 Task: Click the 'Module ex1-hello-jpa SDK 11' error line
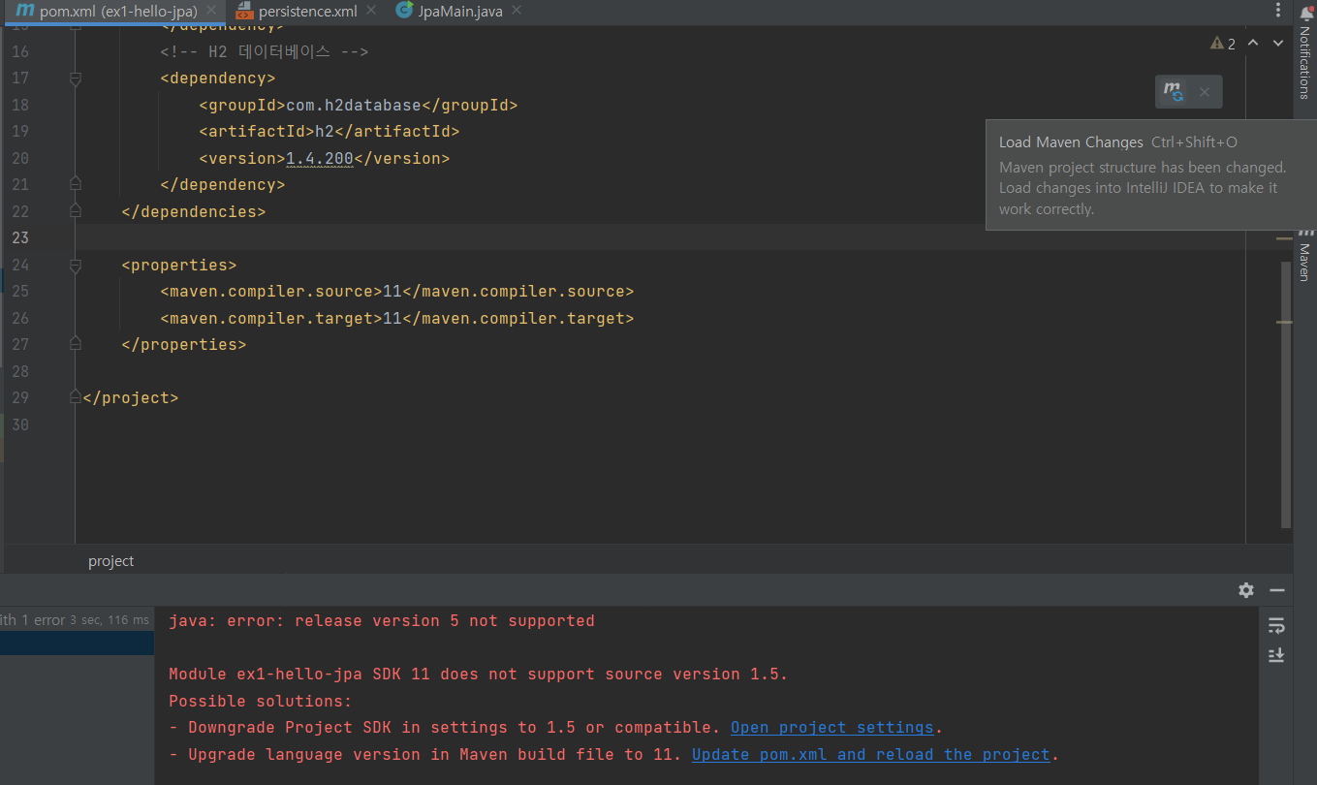point(479,674)
